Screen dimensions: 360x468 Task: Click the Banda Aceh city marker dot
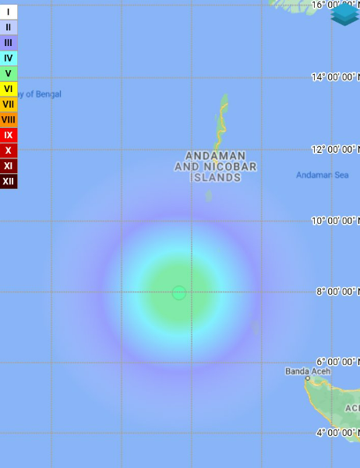[308, 378]
